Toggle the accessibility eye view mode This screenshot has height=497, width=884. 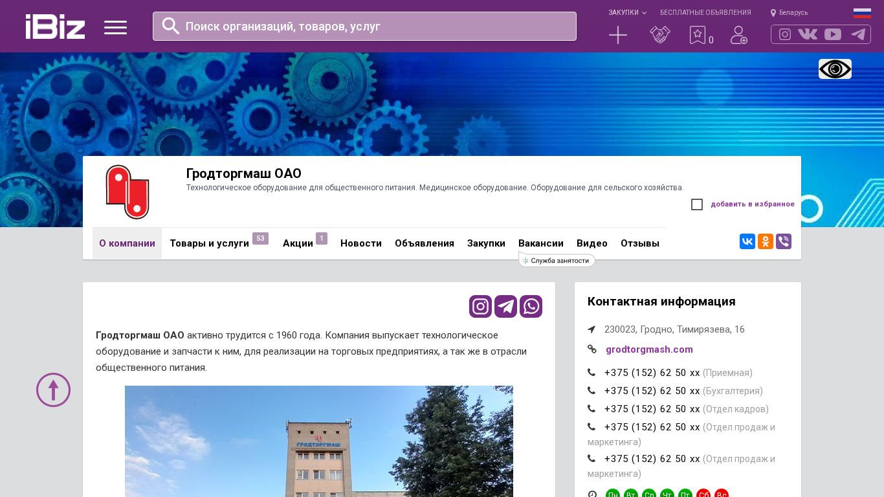(x=835, y=69)
